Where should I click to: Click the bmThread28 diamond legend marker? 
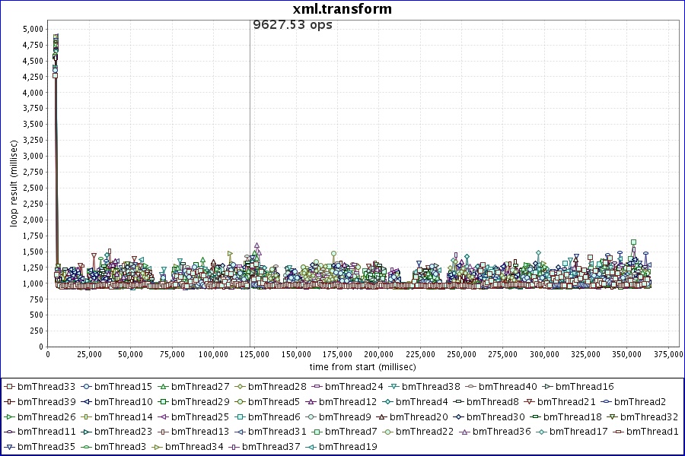(239, 387)
